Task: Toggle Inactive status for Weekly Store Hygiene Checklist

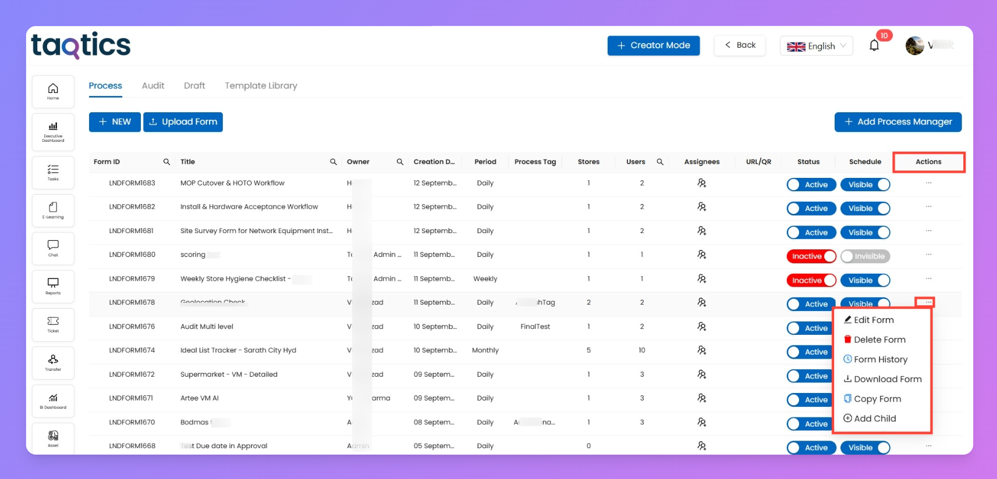Action: coord(811,281)
